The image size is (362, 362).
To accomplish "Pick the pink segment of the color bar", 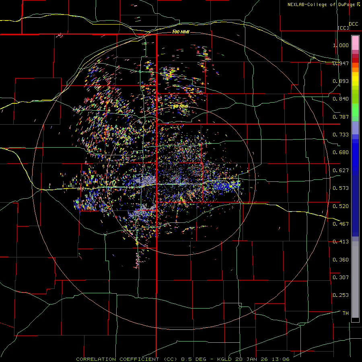I will click(x=355, y=43).
